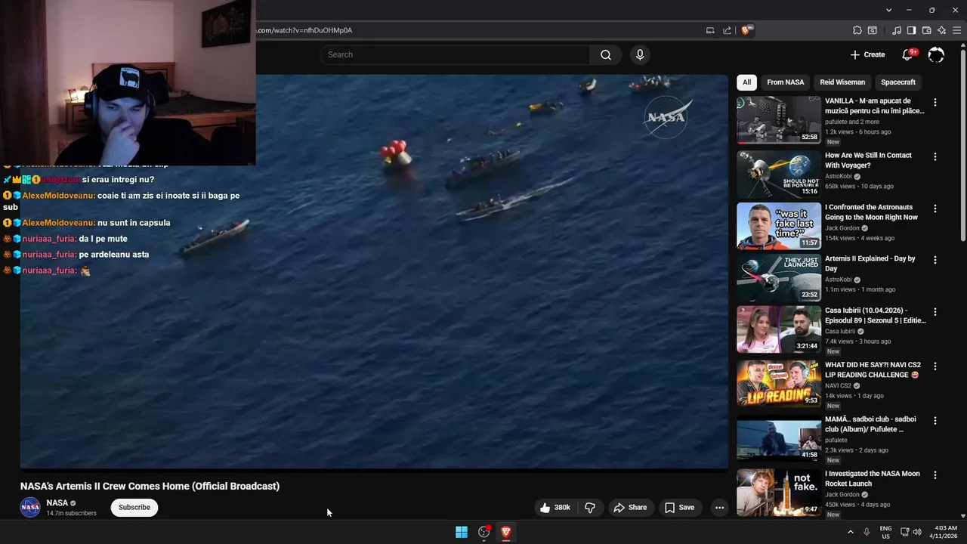
Task: Open the Brave Shields lion icon
Action: point(747,30)
